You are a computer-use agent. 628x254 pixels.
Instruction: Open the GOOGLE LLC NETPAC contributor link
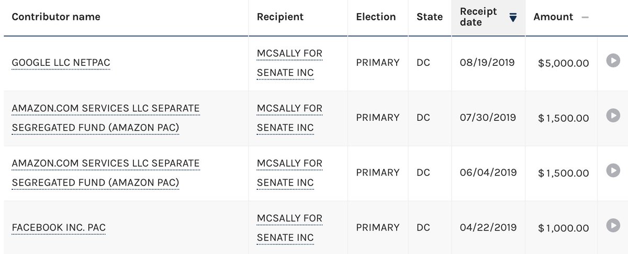click(61, 63)
